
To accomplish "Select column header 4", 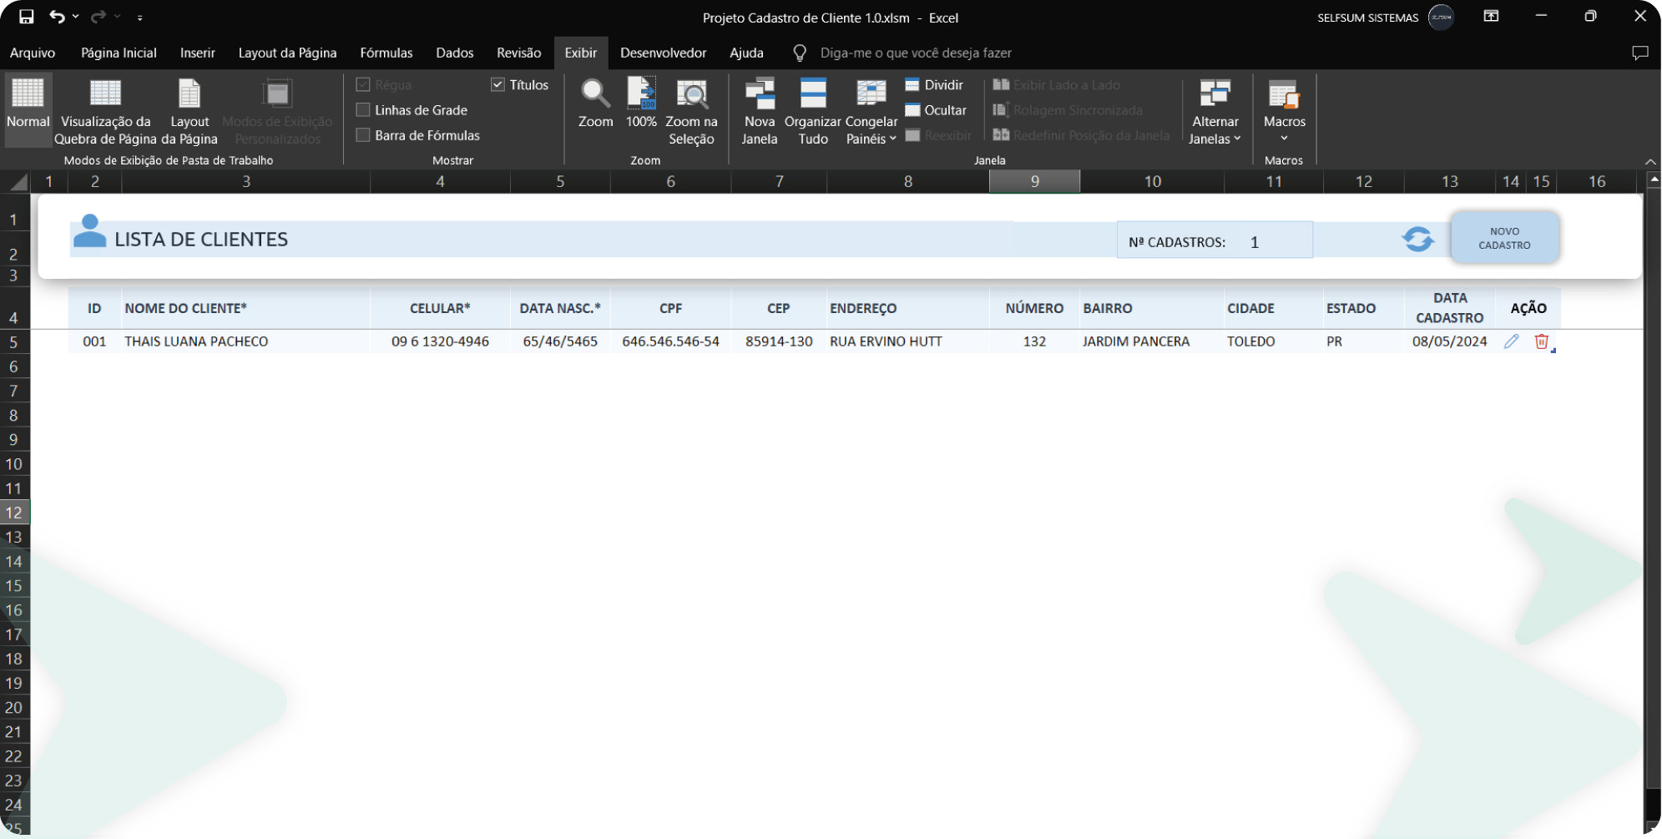I will tap(440, 181).
